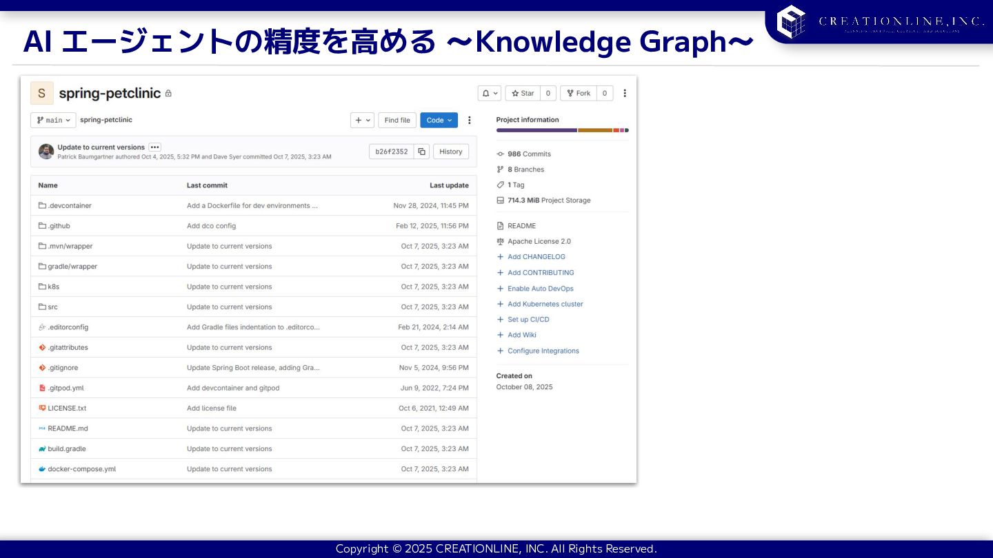This screenshot has width=993, height=558.
Task: Click the Find file button
Action: click(397, 120)
